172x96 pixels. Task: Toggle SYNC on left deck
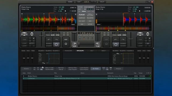click(58, 35)
